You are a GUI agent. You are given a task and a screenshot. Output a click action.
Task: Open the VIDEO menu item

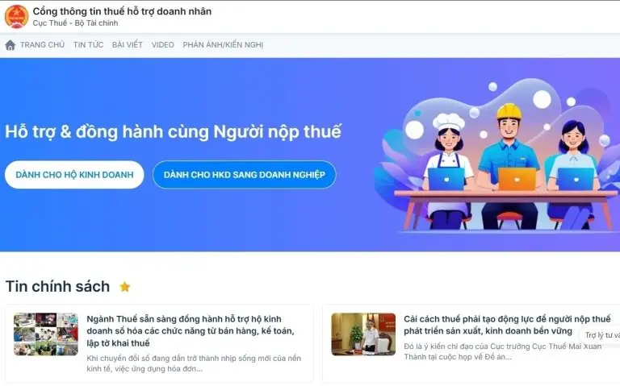[x=162, y=45]
